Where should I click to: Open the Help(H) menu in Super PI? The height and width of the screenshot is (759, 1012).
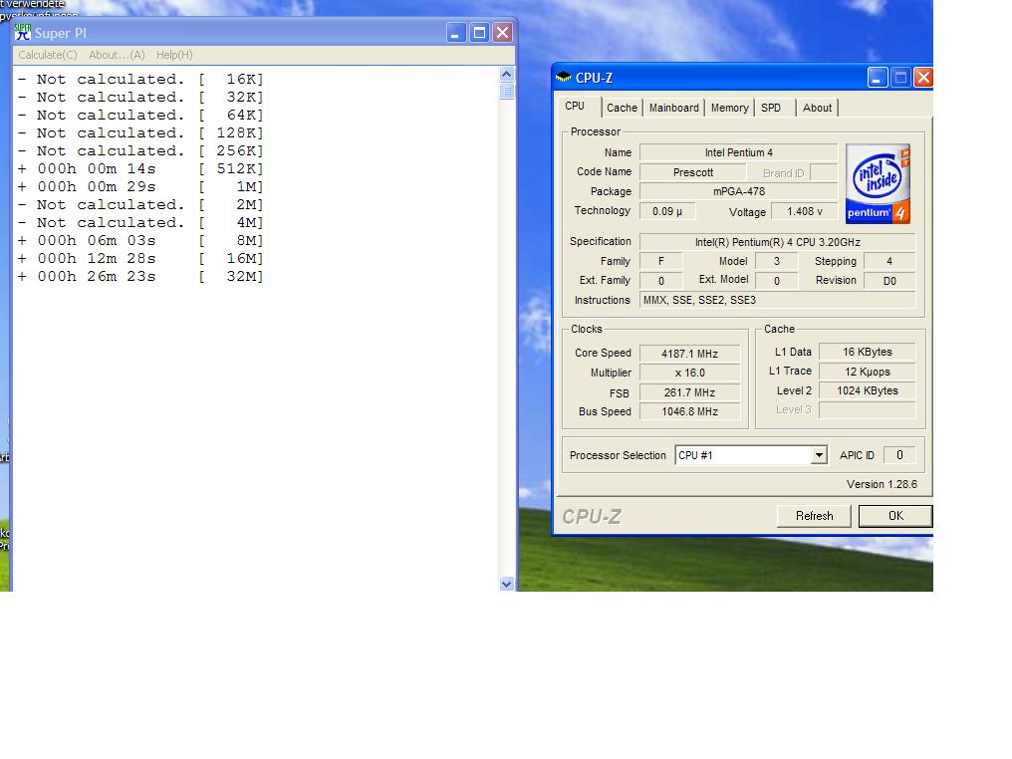point(174,55)
